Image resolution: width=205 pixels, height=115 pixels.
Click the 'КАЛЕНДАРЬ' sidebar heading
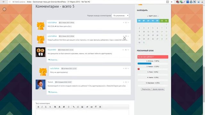coord(142,10)
